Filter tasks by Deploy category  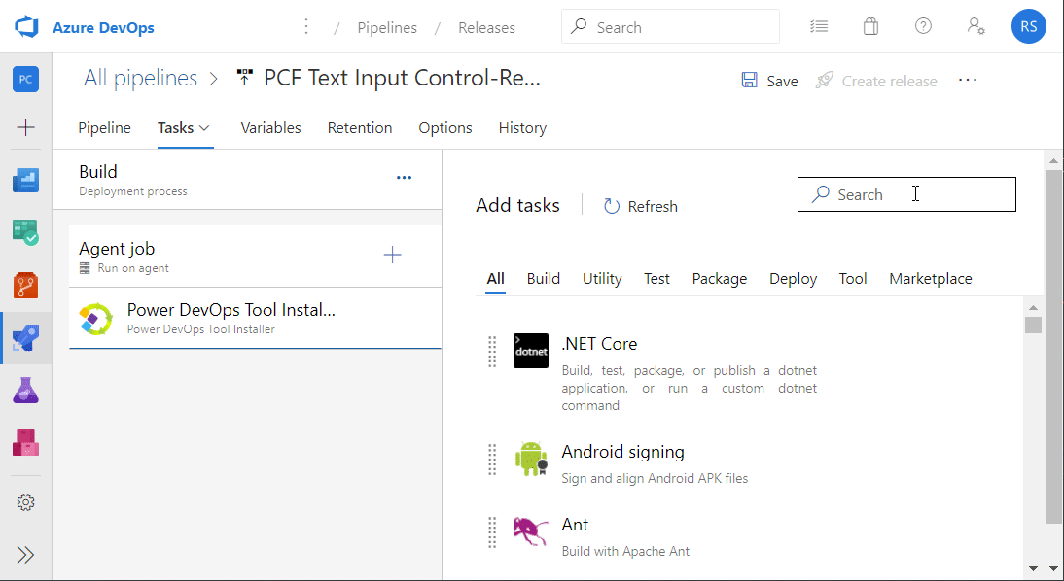(x=794, y=279)
